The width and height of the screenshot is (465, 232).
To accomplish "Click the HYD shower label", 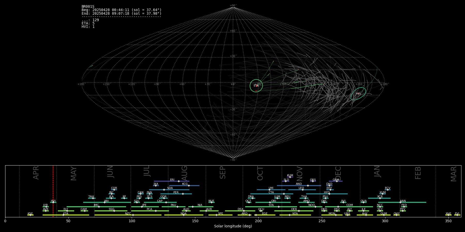I will (327, 193).
